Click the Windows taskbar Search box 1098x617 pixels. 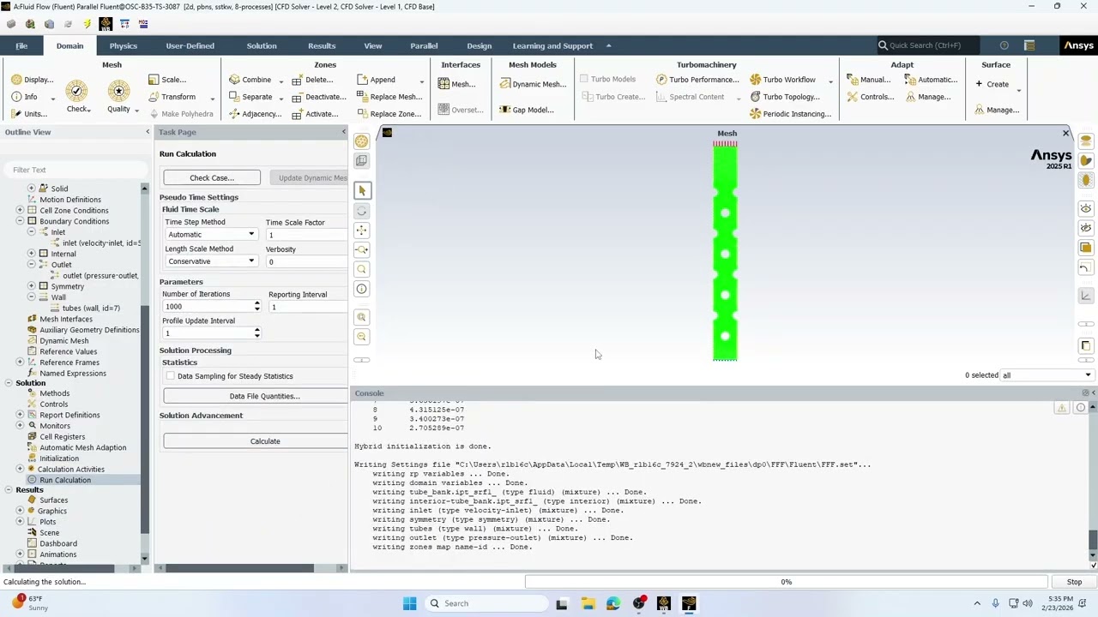pos(486,603)
